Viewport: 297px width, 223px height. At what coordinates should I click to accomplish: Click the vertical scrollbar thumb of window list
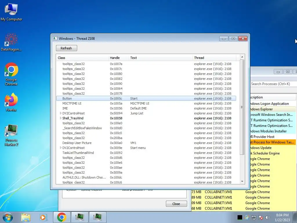pos(242,107)
